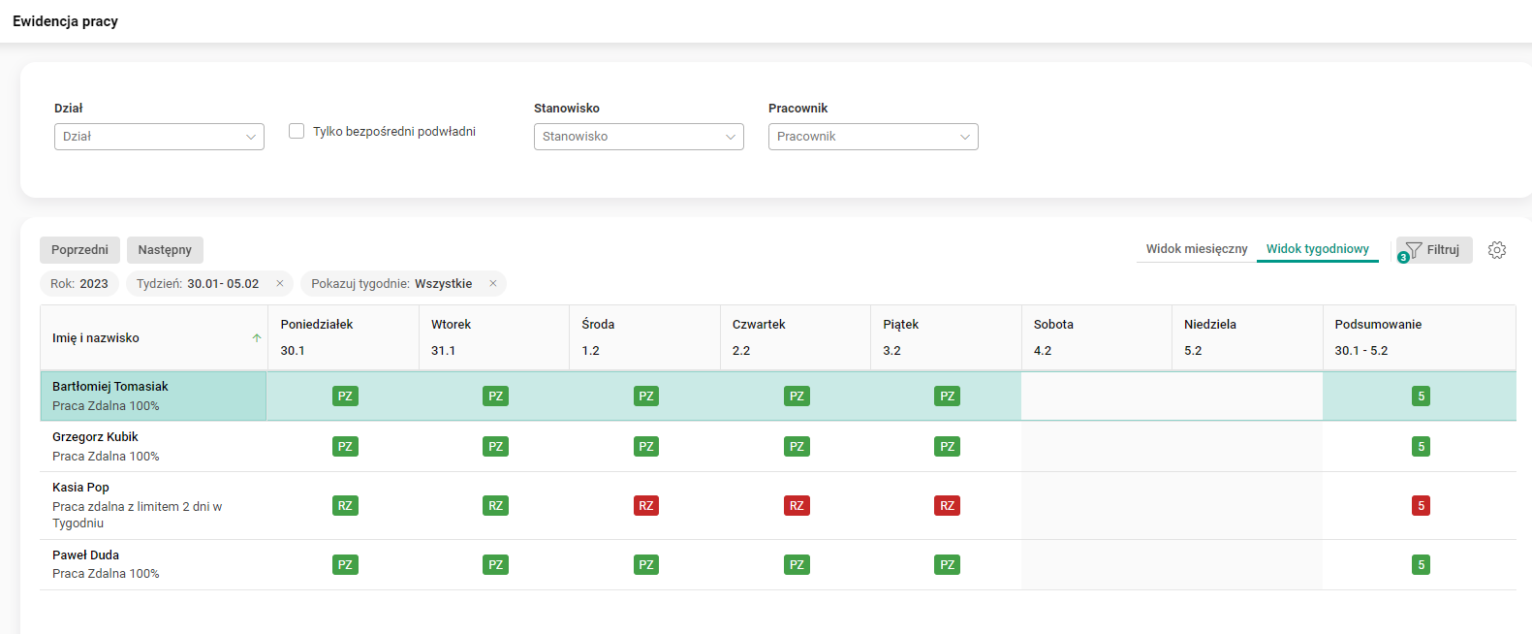This screenshot has width=1532, height=634.
Task: Switch to Widok miesięczny tab
Action: (1197, 249)
